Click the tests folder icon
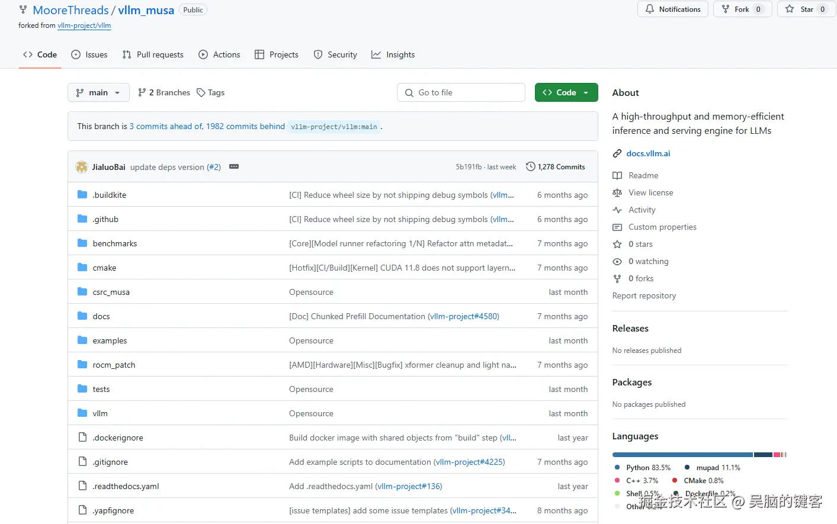The image size is (837, 524). 82,389
